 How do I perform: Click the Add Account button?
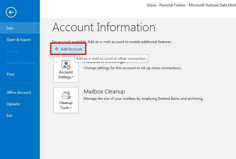68,49
